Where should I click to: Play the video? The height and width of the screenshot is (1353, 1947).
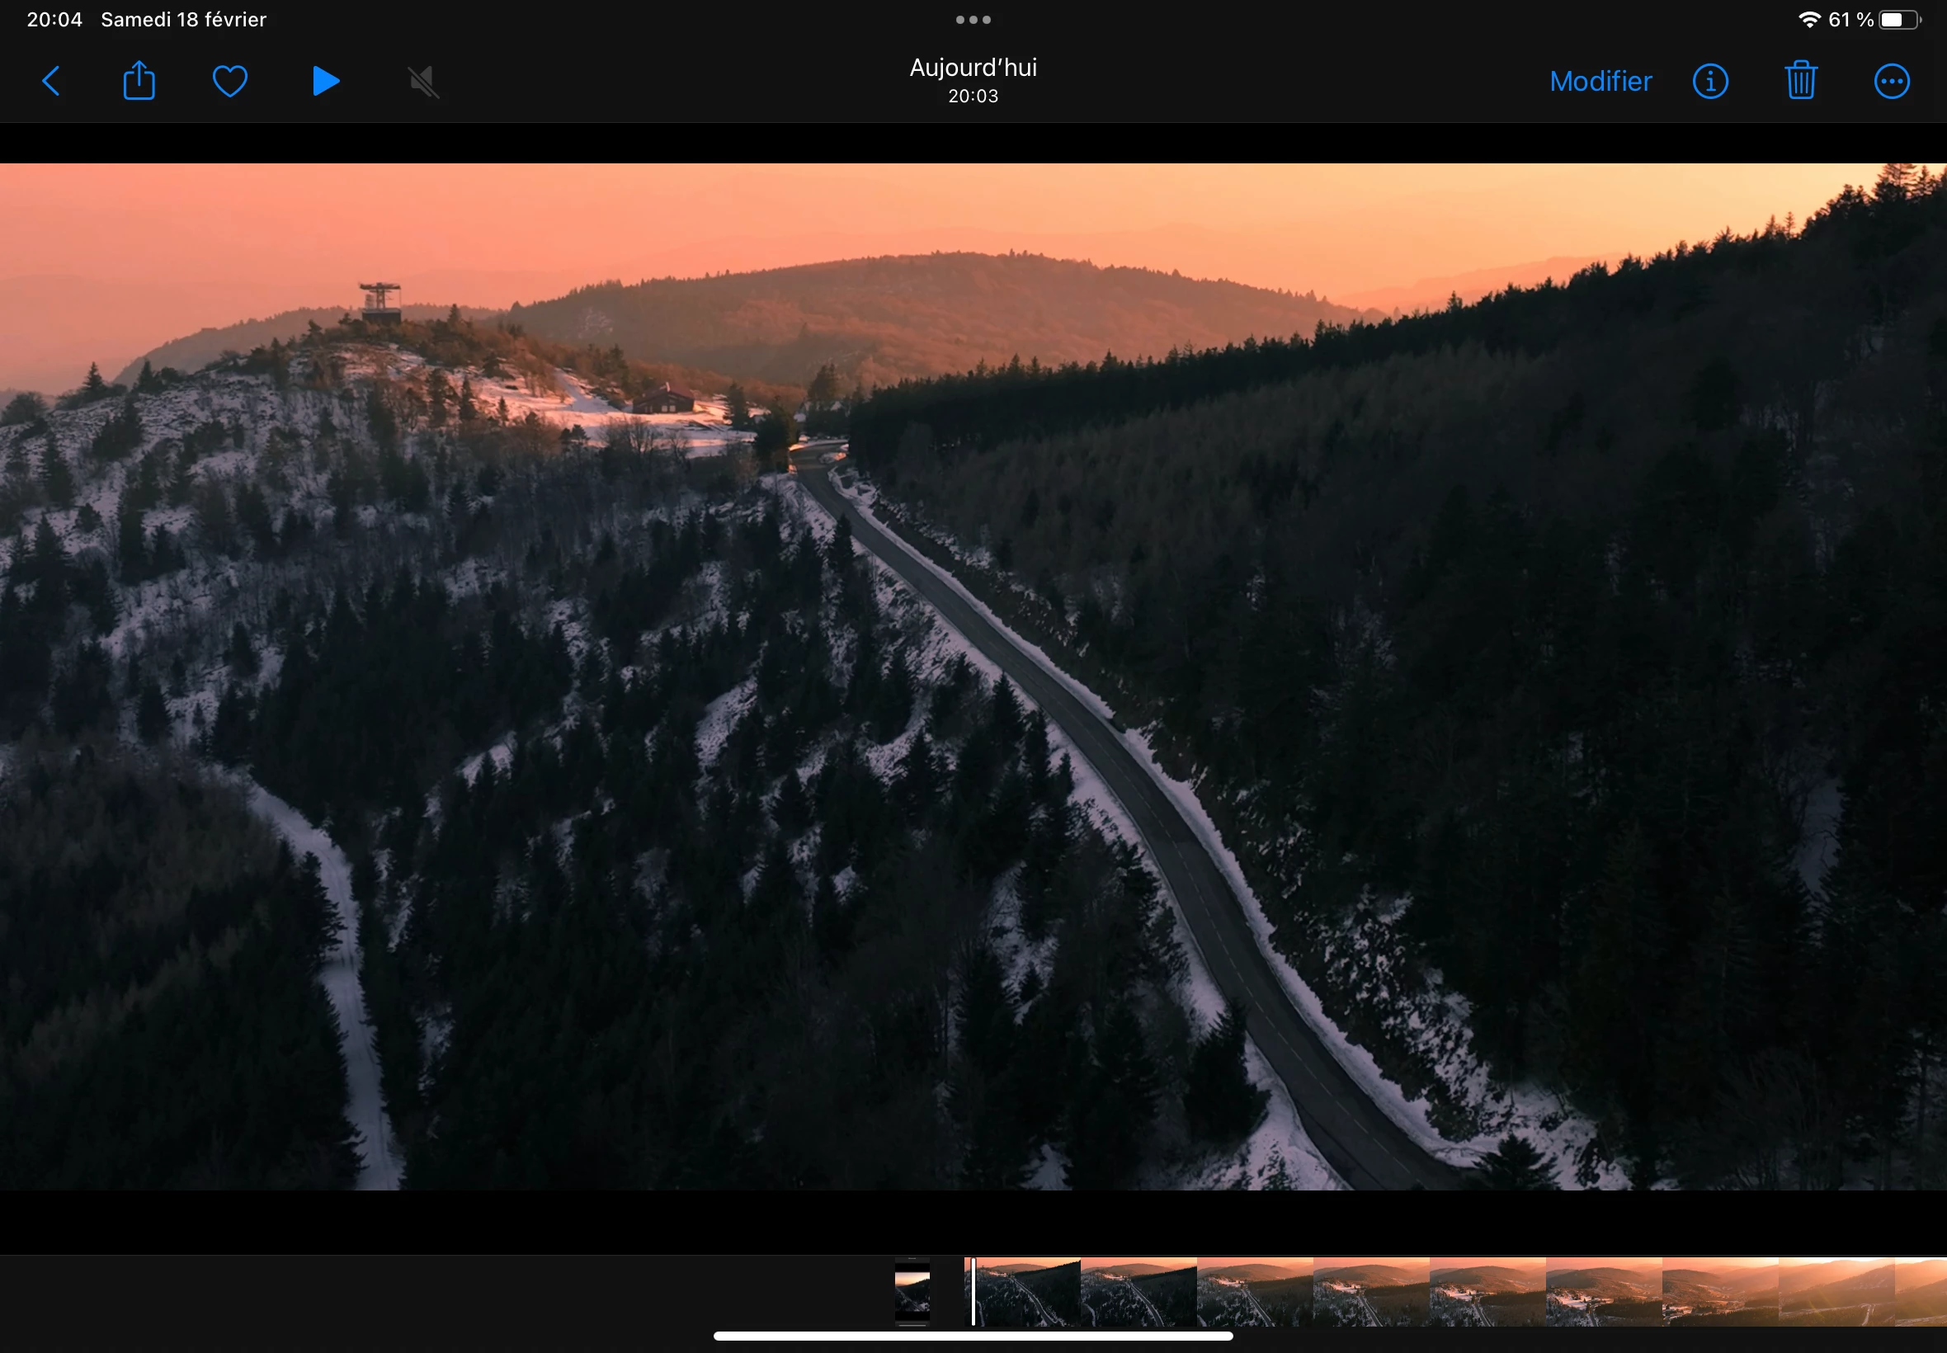pyautogui.click(x=326, y=82)
